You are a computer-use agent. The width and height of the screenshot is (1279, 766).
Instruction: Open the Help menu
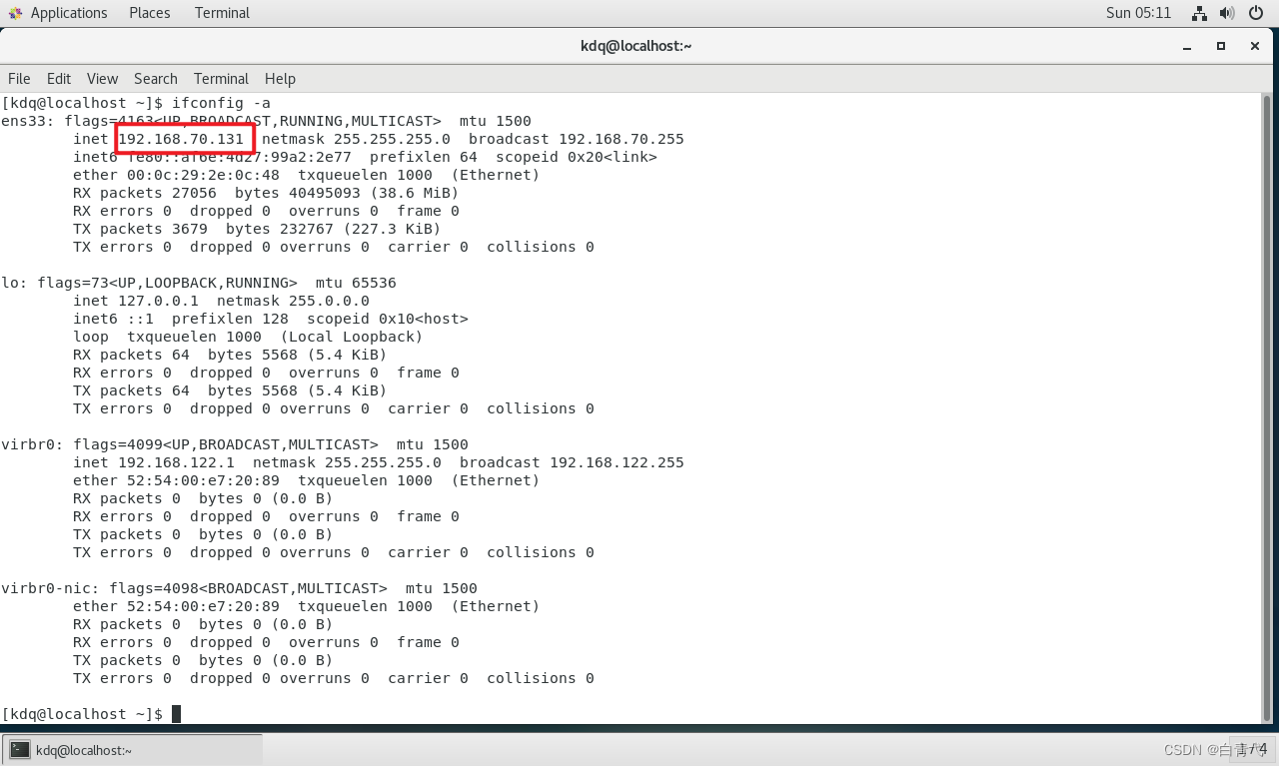click(x=280, y=79)
